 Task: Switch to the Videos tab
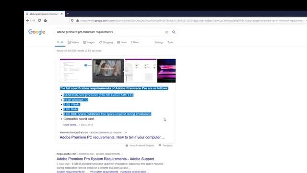pos(73,42)
